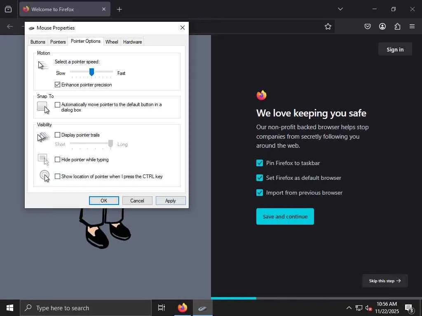Skip this step in Firefox onboarding

385,281
